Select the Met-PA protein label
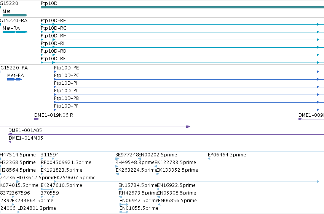The height and width of the screenshot is (214, 324). point(16,76)
